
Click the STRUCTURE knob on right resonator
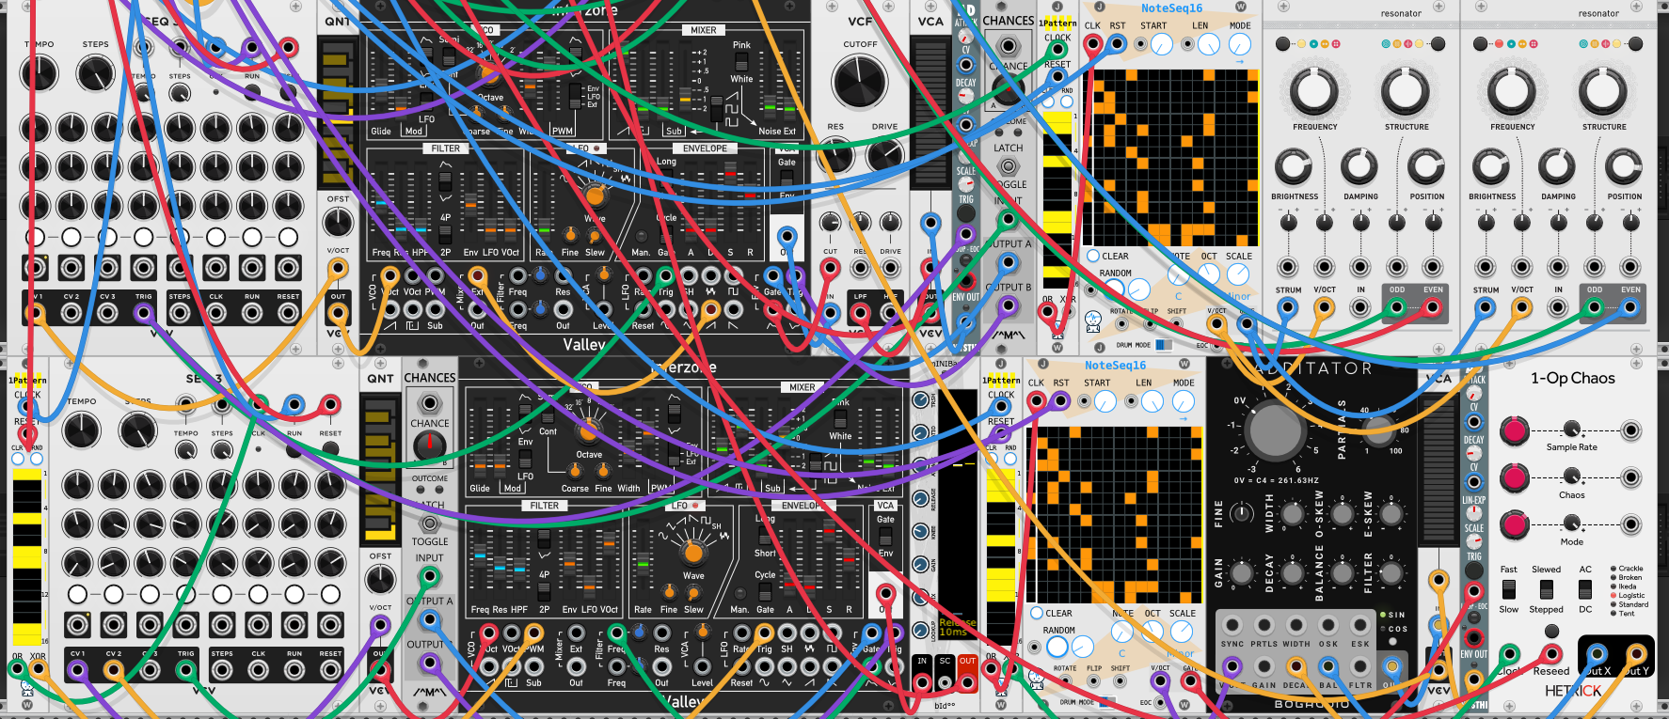click(x=1603, y=91)
